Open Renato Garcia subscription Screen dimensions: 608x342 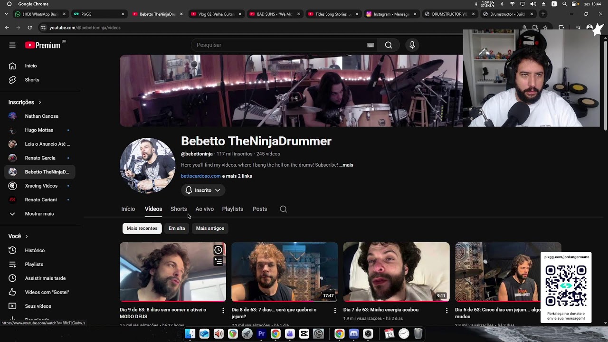click(40, 158)
